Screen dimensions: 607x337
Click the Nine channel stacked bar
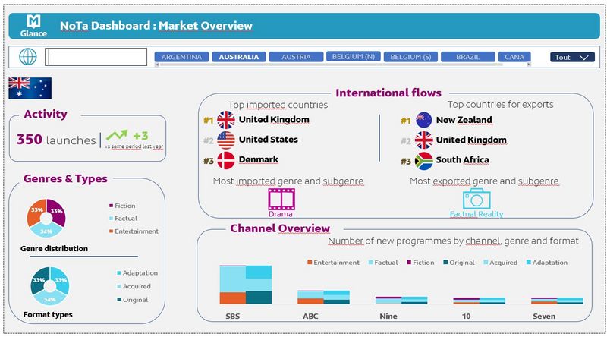click(x=401, y=301)
